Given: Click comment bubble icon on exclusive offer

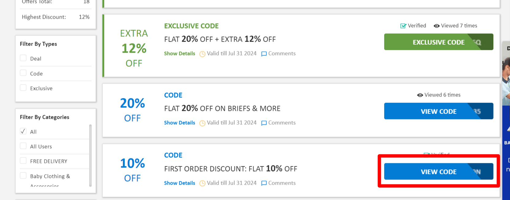Looking at the screenshot, I should (x=264, y=54).
